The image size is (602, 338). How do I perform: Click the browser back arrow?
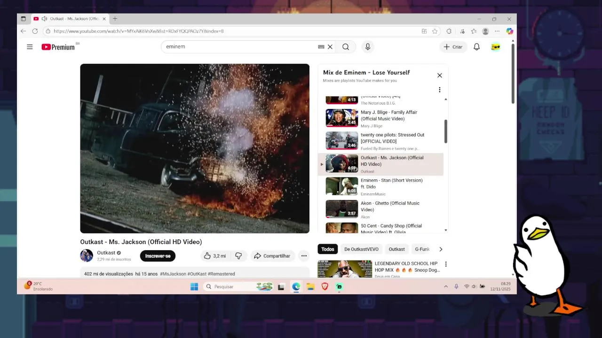pyautogui.click(x=24, y=31)
